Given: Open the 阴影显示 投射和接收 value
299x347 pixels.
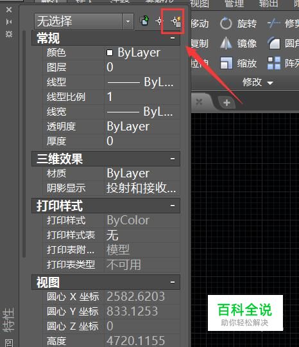Looking at the screenshot, I should point(142,188).
